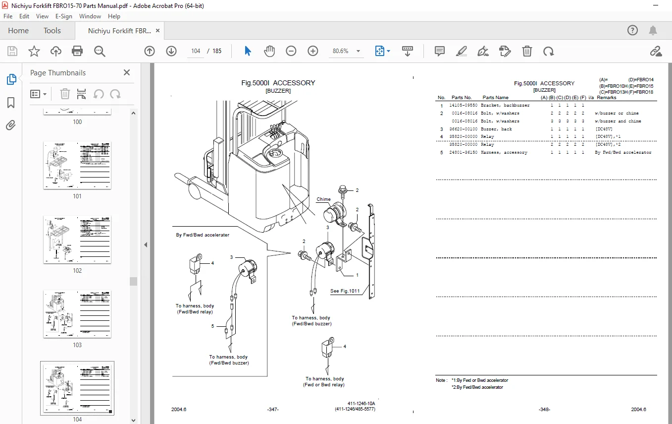The image size is (672, 424).
Task: Share a link to this file
Action: pos(656,51)
